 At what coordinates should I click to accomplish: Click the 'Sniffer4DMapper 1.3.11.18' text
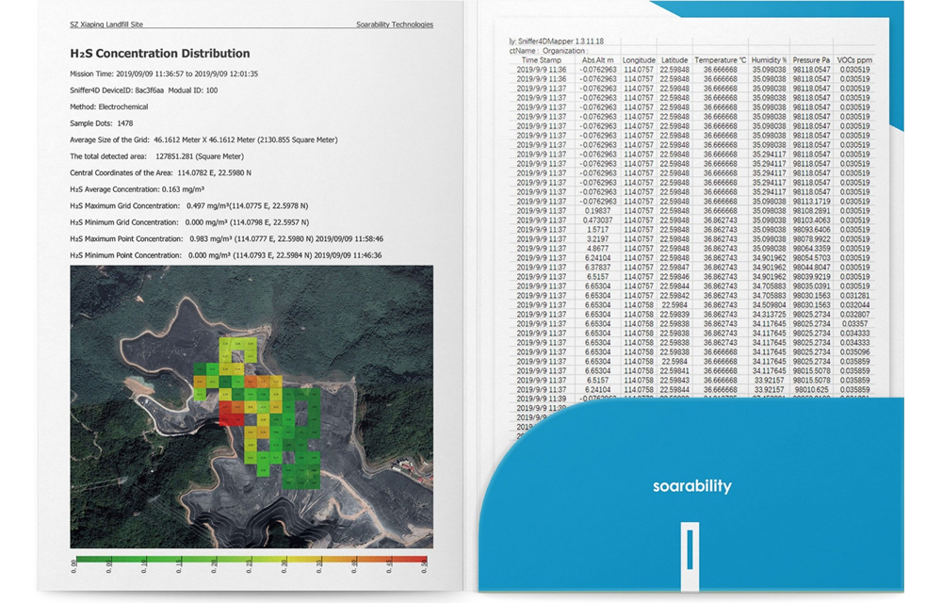pyautogui.click(x=560, y=41)
